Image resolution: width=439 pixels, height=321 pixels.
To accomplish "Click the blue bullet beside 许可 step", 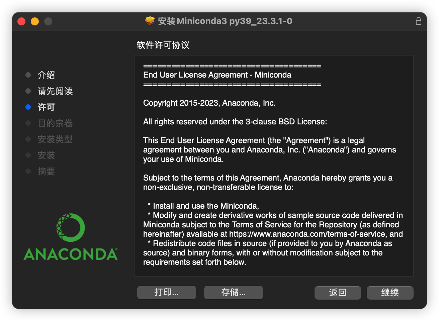I will pos(28,107).
